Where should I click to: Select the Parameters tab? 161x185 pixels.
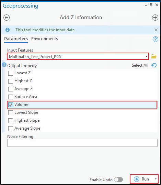pyautogui.click(x=16, y=39)
